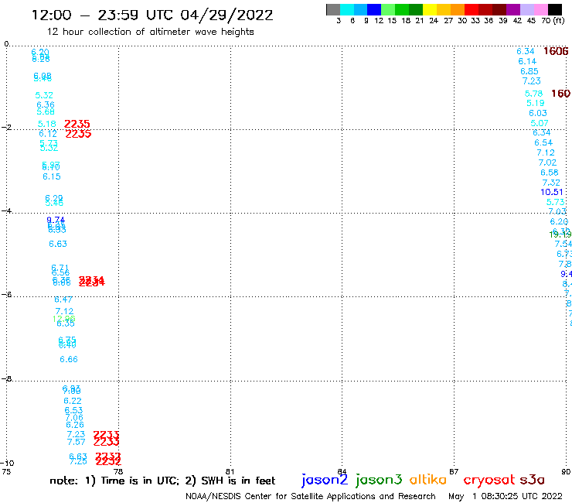Click the wave height value '9.74'
The width and height of the screenshot is (572, 503).
[x=56, y=220]
